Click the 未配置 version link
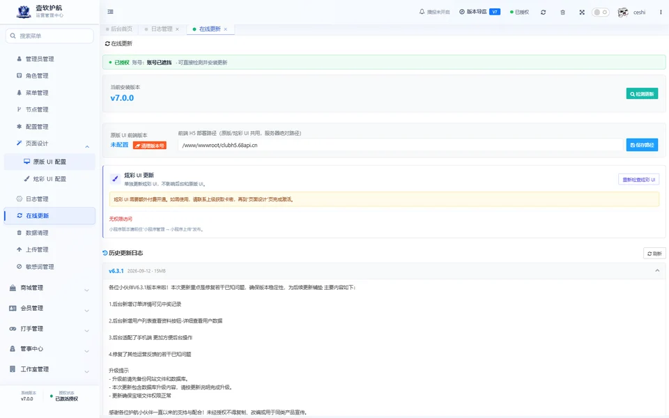 pyautogui.click(x=119, y=145)
